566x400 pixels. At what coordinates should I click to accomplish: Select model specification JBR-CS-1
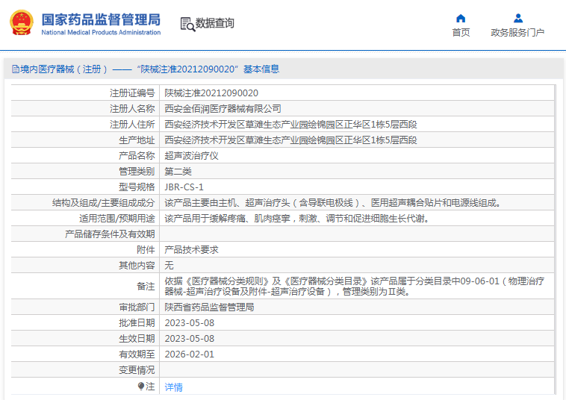coord(184,187)
